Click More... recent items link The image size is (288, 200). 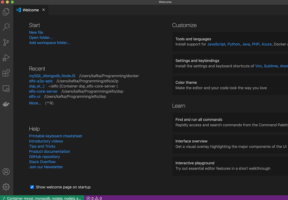coord(35,103)
